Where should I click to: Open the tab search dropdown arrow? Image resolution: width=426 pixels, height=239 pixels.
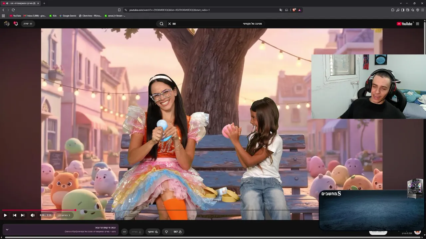401,3
